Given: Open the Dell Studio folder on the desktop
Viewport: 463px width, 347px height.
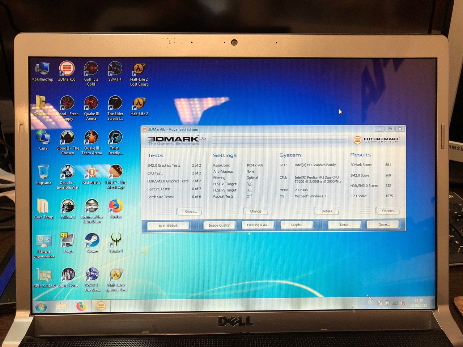Looking at the screenshot, I should click(x=43, y=106).
